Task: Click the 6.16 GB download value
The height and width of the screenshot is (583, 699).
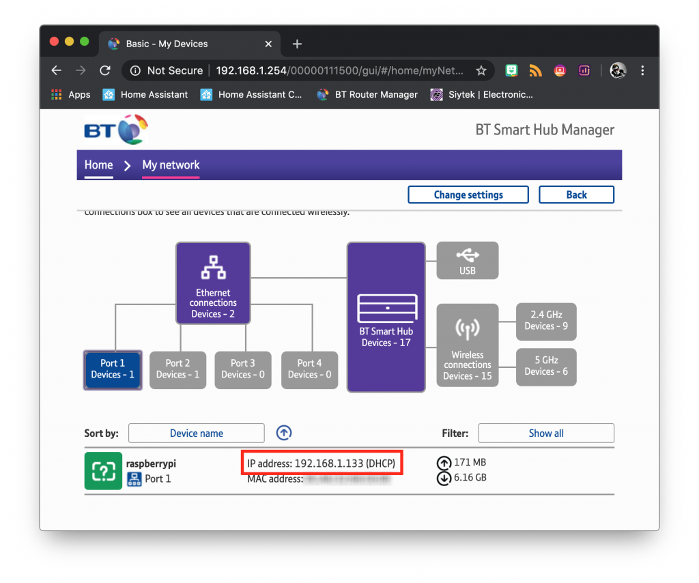Action: 470,477
